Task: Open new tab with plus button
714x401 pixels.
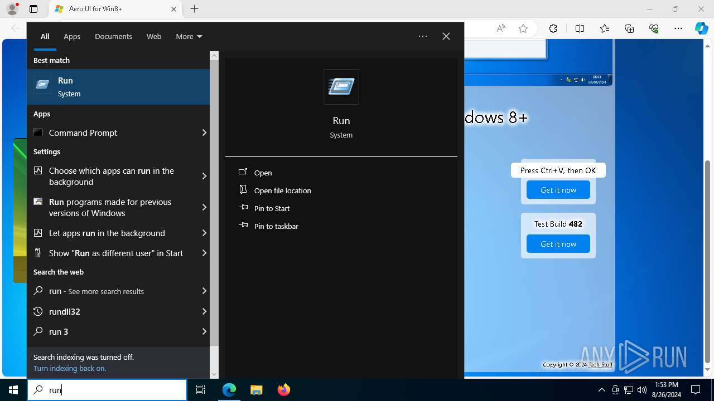Action: click(194, 9)
